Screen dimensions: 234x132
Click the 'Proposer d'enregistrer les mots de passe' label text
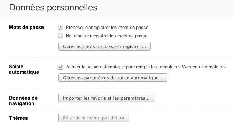(x=107, y=28)
